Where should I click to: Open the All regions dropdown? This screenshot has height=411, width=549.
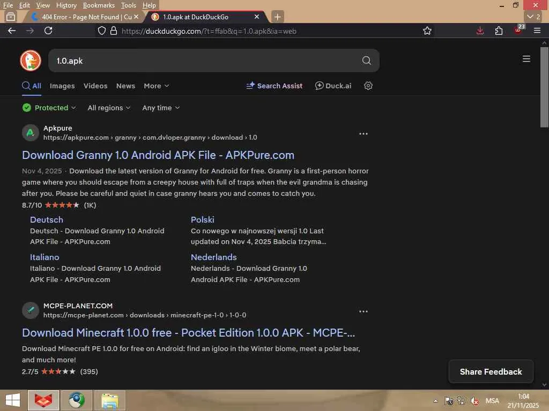pos(109,108)
